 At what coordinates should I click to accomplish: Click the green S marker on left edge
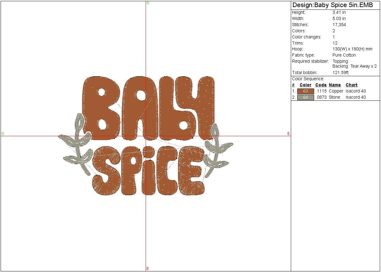(3, 134)
